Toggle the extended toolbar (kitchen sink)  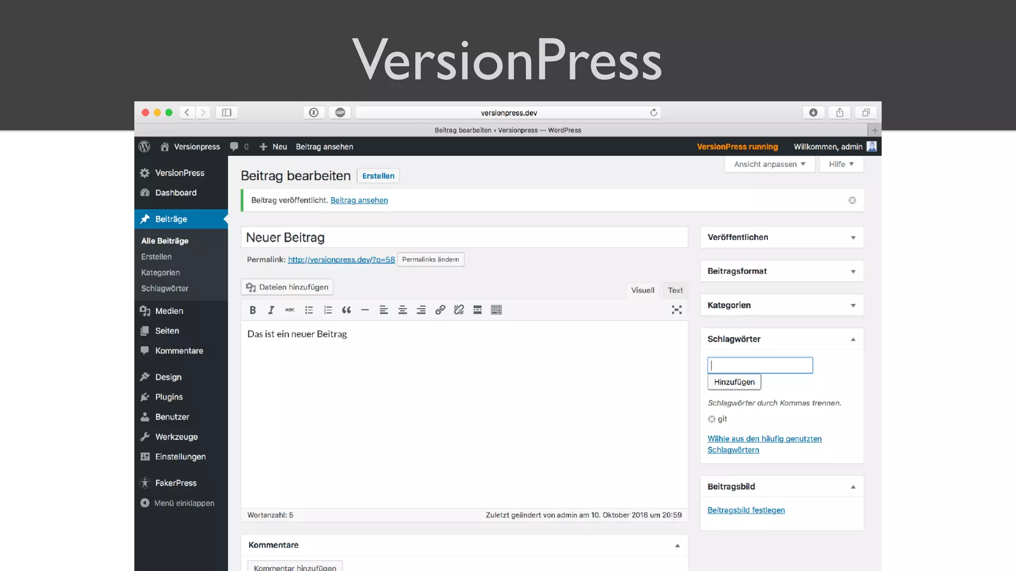tap(496, 310)
